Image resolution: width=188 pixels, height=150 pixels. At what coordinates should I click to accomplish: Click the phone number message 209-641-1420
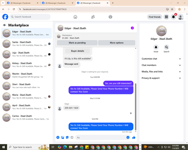click(71, 108)
